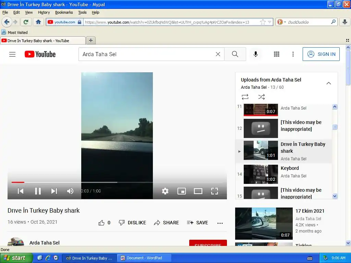Screen dimensions: 351x263
Task: Open the browser home page icon
Action: click(38, 22)
